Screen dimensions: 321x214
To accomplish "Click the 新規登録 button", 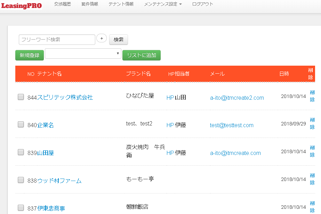I will 30,55.
